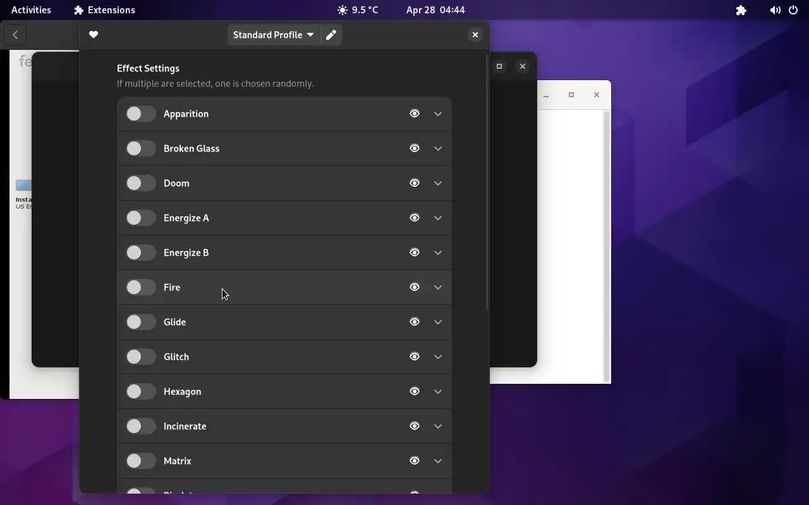
Task: Open extensions puzzle icon in top panel
Action: coord(741,10)
